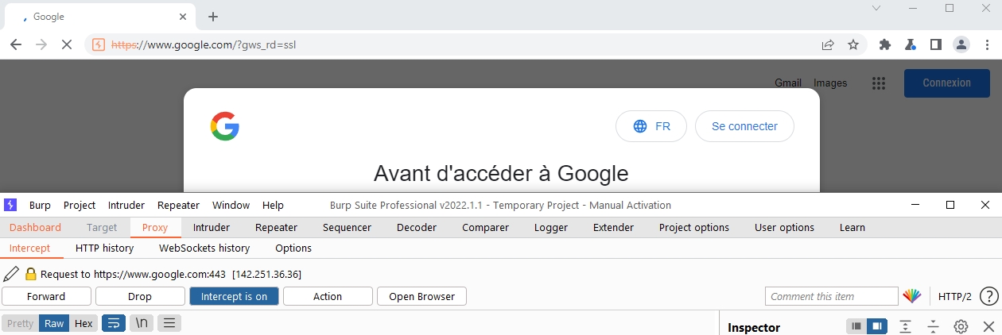This screenshot has height=335, width=1002.
Task: Open the message editor hamburger menu
Action: 169,323
